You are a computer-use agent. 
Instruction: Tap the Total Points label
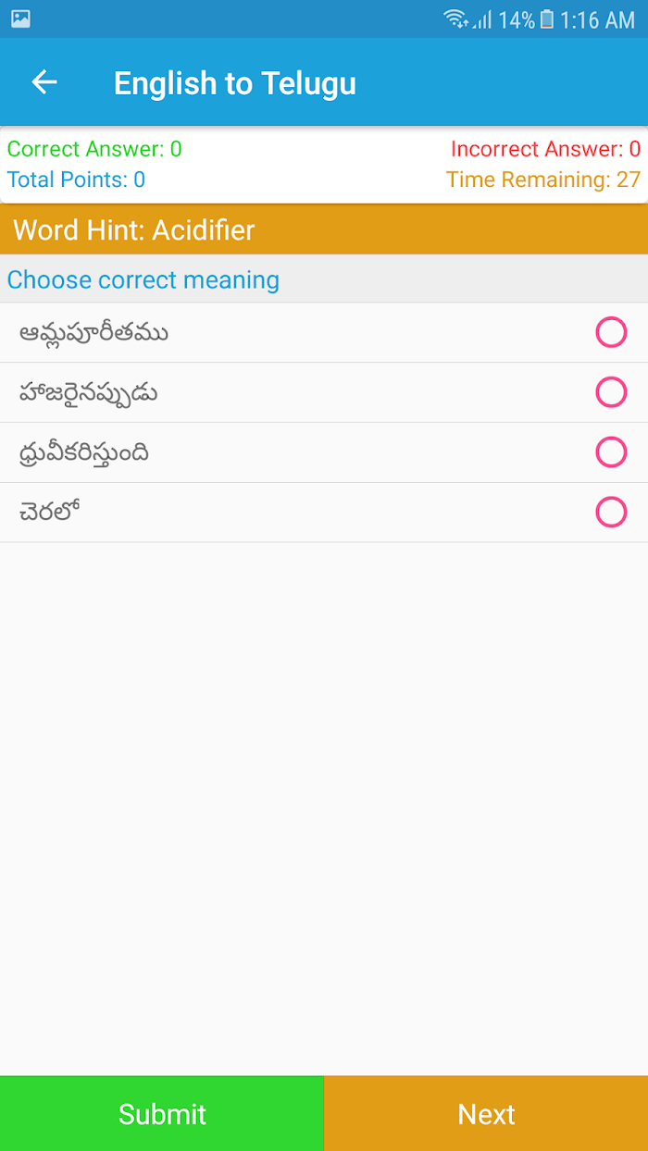pyautogui.click(x=76, y=179)
